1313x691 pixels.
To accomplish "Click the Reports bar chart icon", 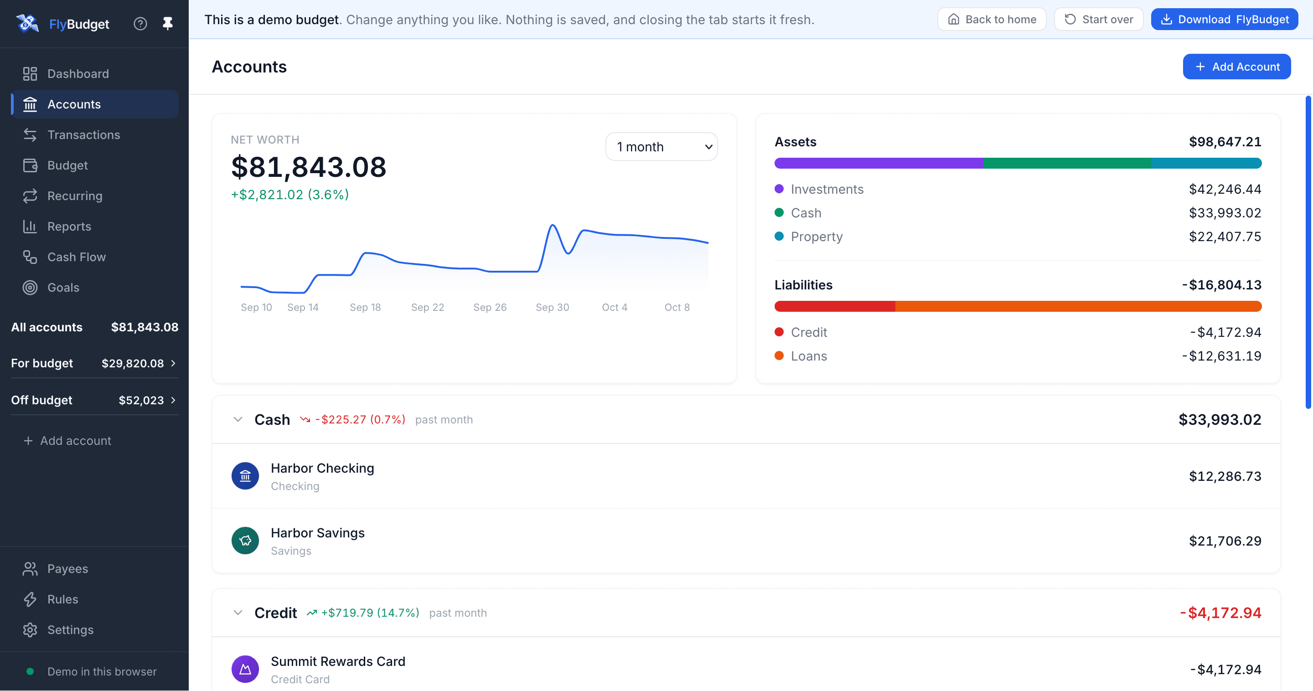I will [30, 227].
